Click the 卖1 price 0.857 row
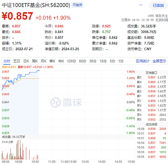 [x=151, y=96]
